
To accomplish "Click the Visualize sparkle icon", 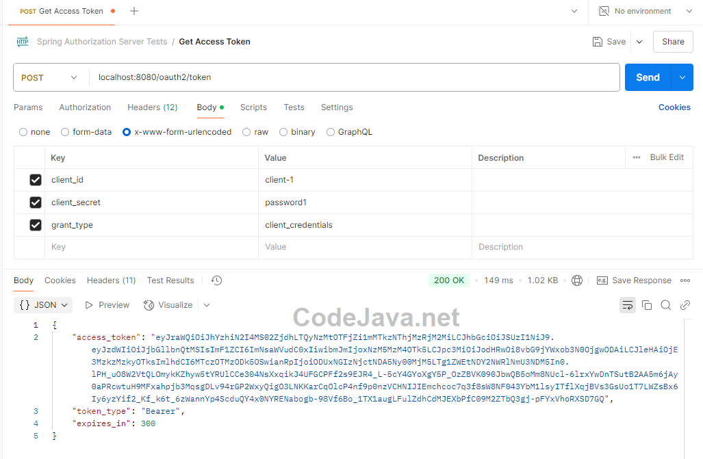I will point(149,305).
